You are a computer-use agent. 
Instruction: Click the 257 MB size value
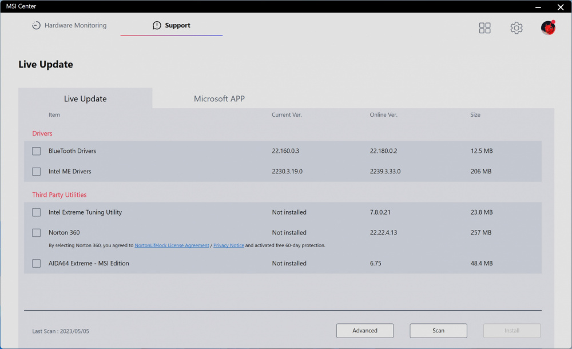[481, 232]
